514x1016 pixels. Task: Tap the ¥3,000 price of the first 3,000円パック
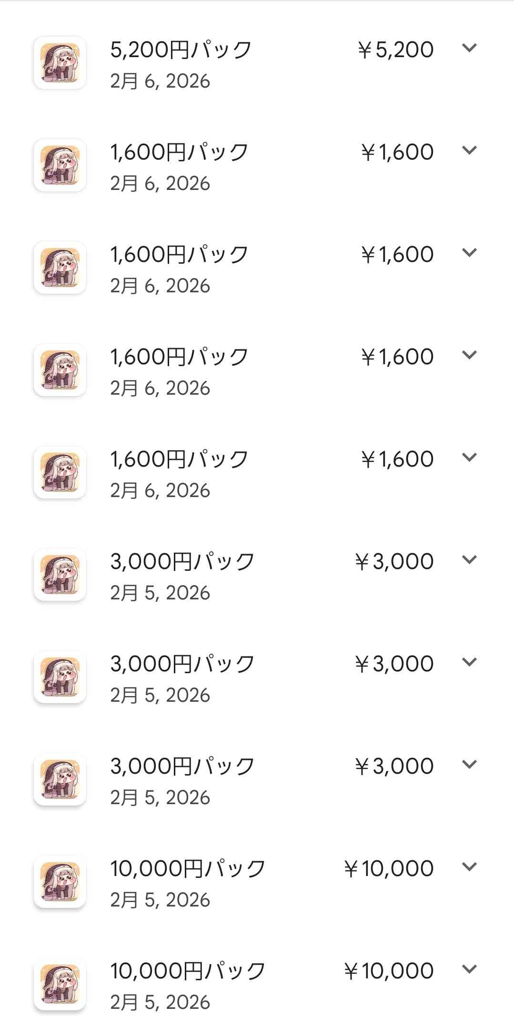[394, 561]
